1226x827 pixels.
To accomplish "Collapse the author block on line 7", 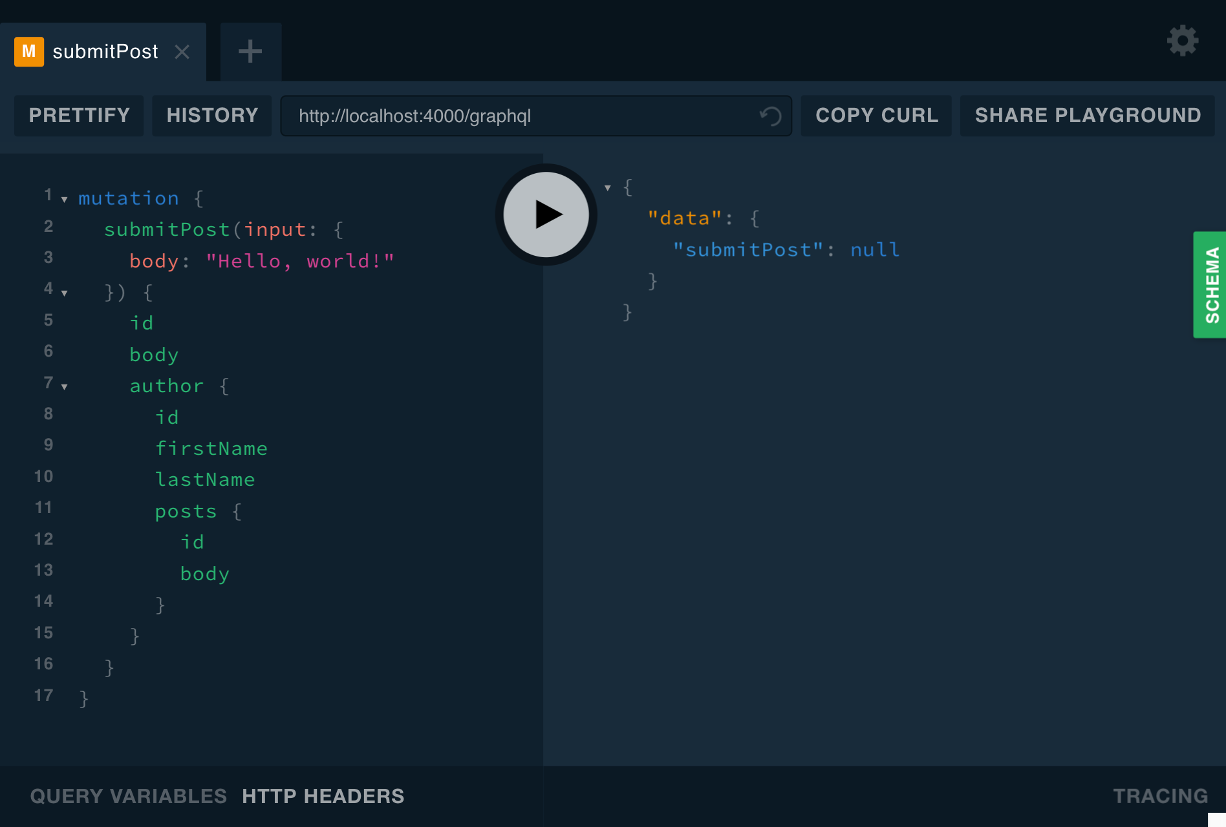I will pyautogui.click(x=65, y=387).
